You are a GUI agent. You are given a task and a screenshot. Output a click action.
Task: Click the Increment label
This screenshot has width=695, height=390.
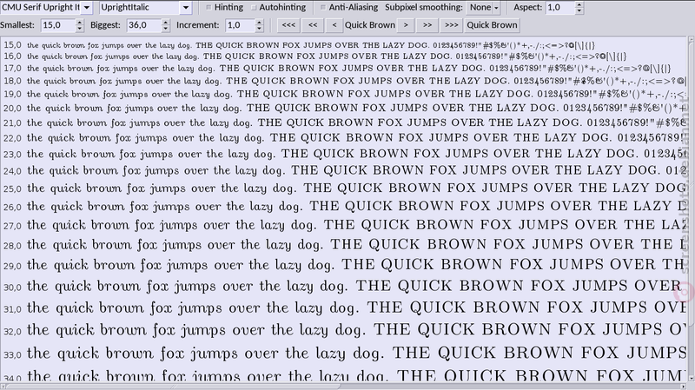click(x=198, y=25)
